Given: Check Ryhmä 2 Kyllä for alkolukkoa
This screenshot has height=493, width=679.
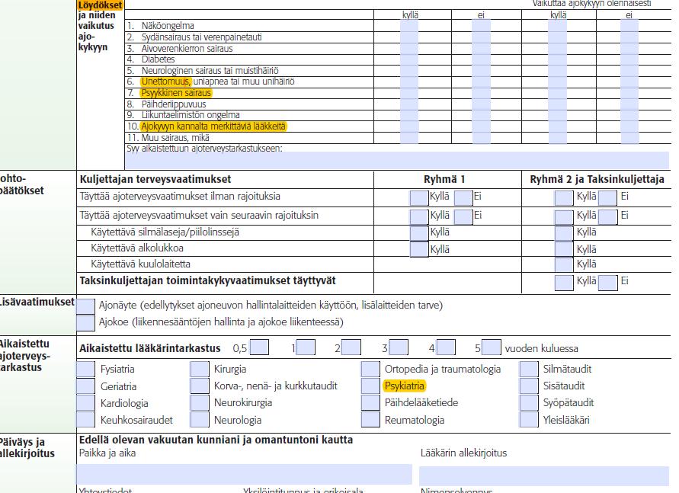Looking at the screenshot, I should (564, 249).
